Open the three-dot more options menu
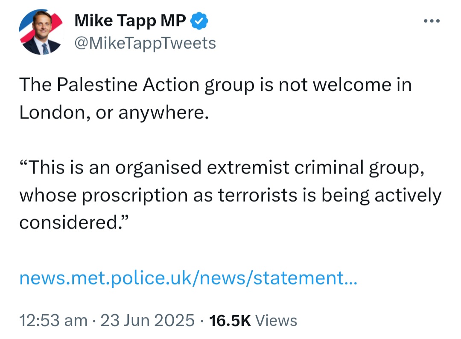The image size is (461, 339). pos(432,21)
